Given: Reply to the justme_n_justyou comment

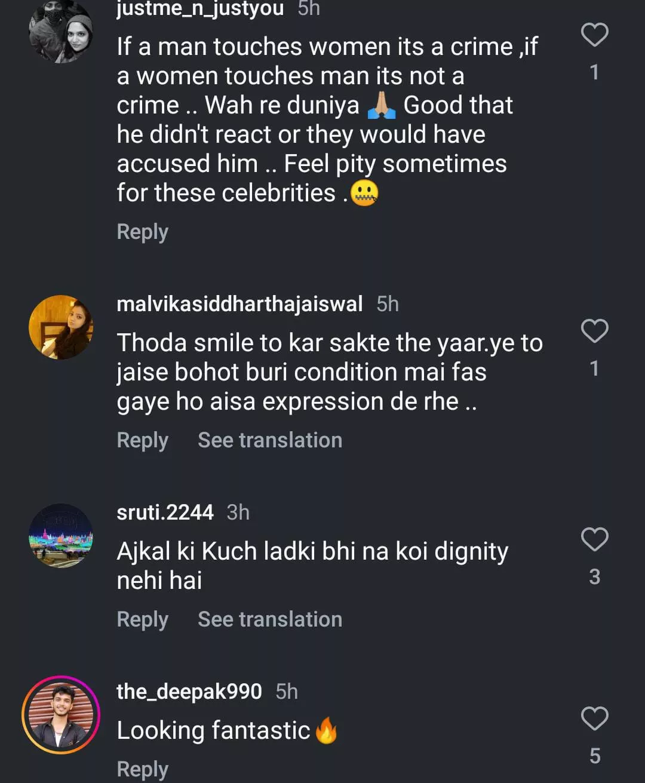Looking at the screenshot, I should [x=142, y=232].
